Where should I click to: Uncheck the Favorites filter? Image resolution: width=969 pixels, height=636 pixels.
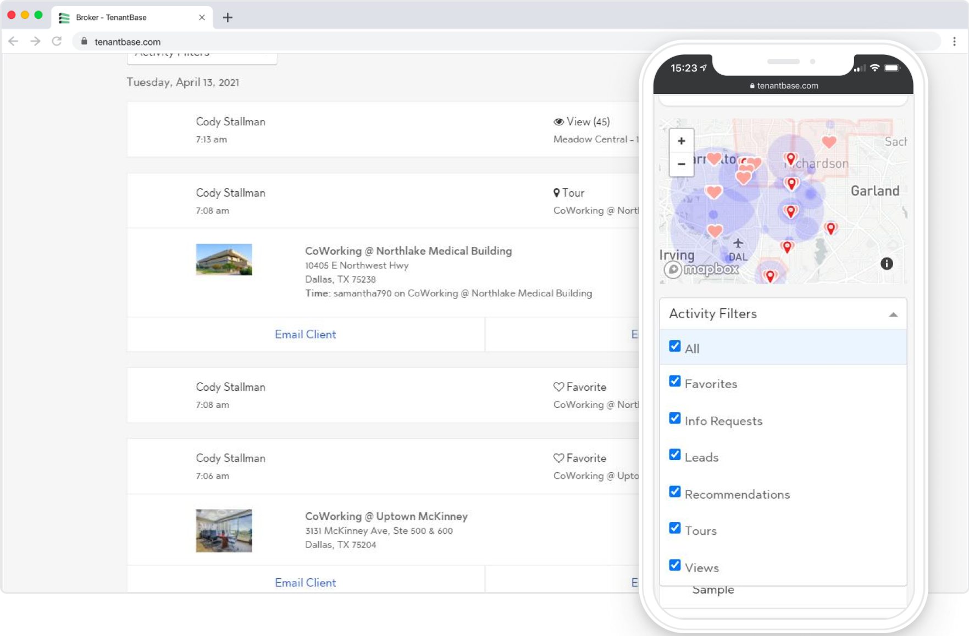pos(675,381)
